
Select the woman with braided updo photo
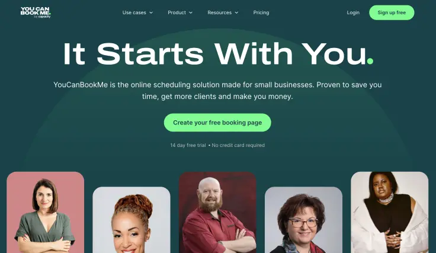pos(132,220)
